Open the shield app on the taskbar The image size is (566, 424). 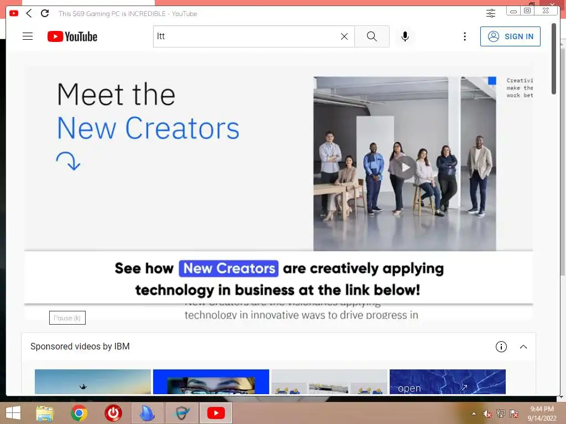[x=182, y=413]
